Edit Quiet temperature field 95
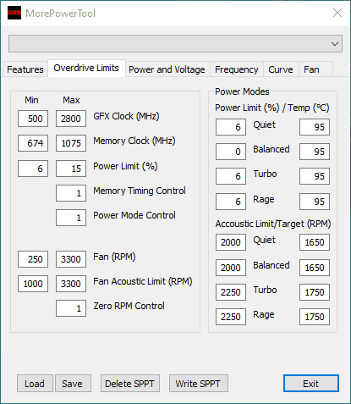This screenshot has height=404, width=351. coord(315,127)
